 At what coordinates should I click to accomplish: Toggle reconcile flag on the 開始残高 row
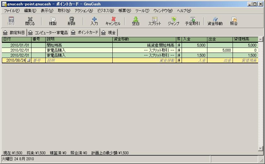(x=179, y=45)
